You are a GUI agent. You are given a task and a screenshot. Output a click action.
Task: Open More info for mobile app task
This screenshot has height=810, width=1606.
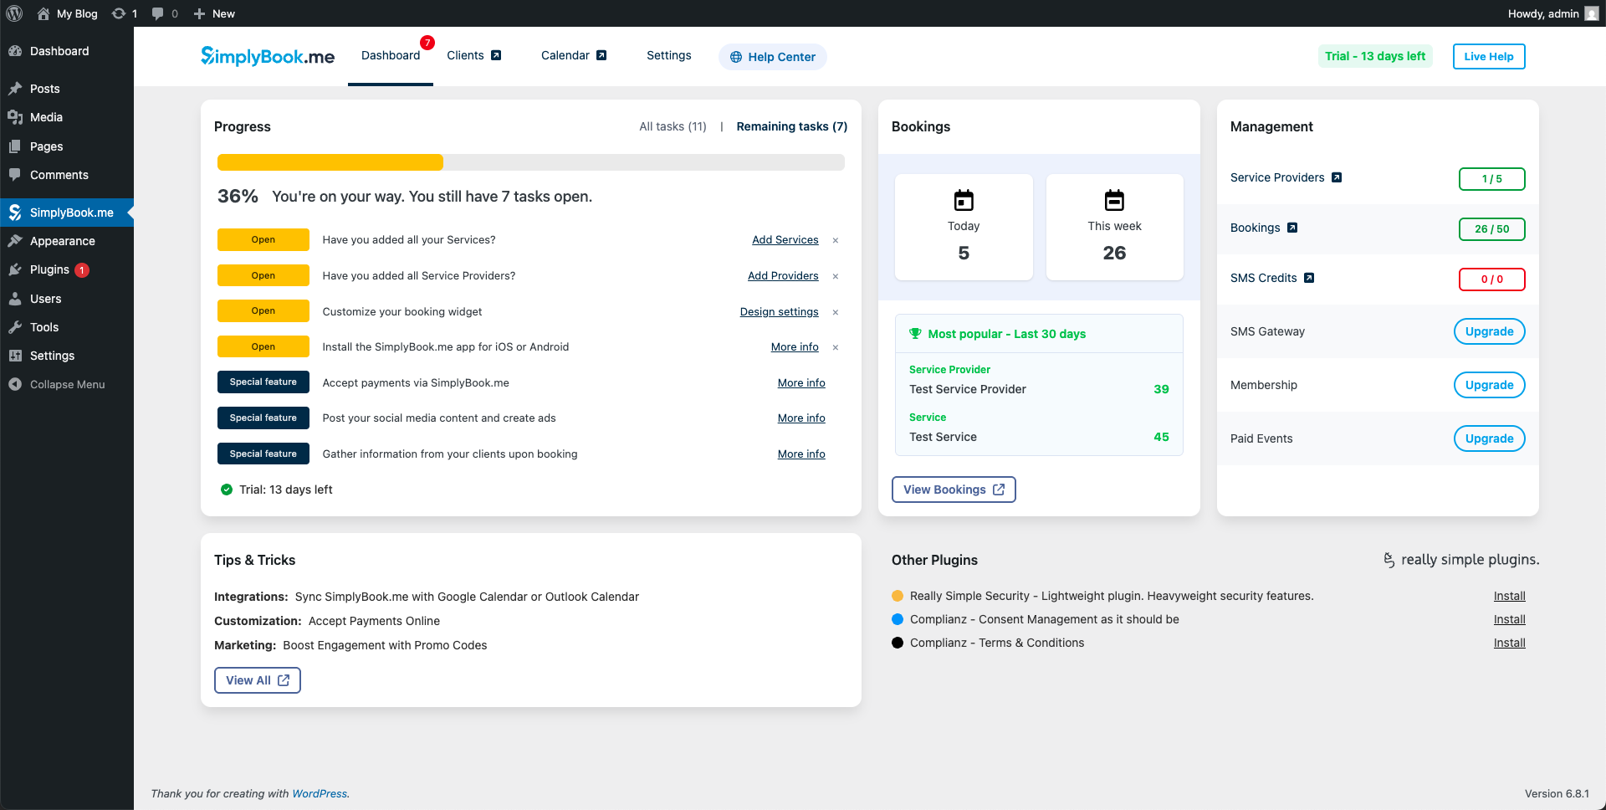[795, 347]
